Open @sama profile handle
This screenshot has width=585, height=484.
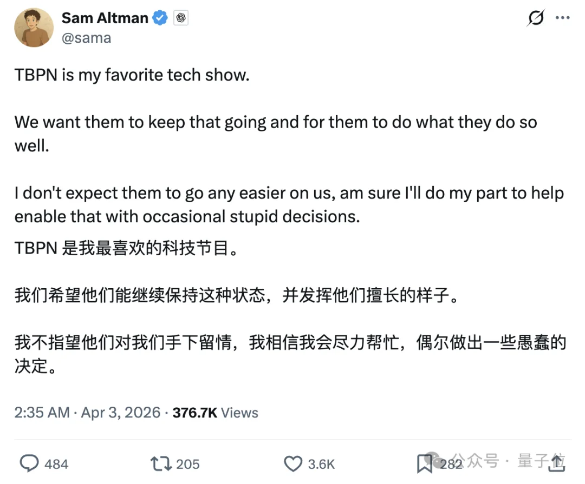(x=87, y=37)
